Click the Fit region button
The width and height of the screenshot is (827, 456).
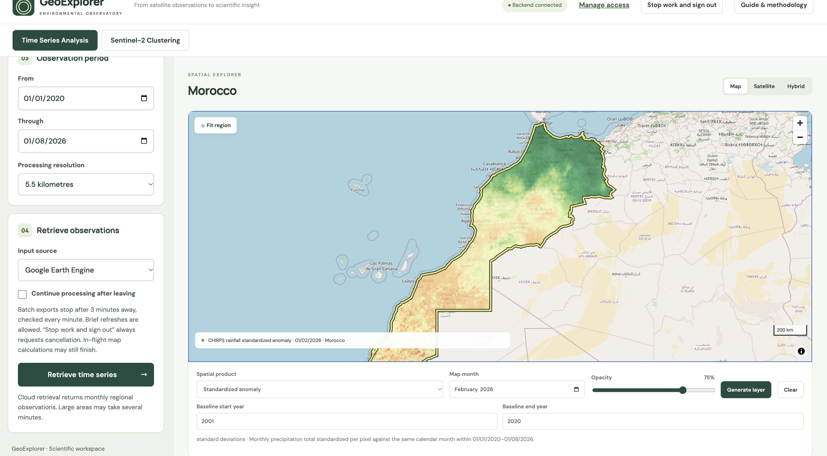[216, 125]
